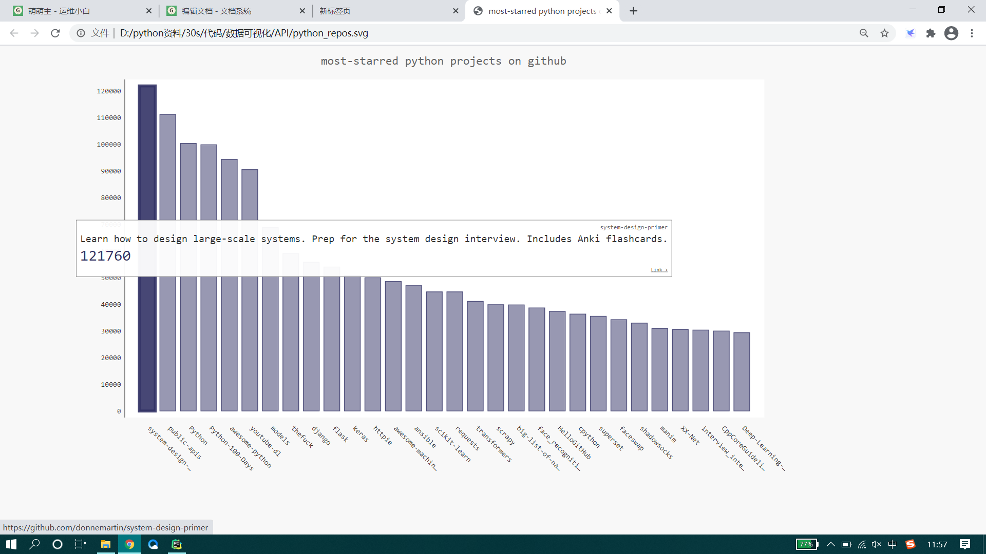
Task: Open the Wi-Fi network tray icon
Action: click(862, 544)
